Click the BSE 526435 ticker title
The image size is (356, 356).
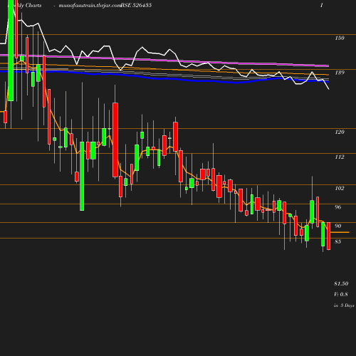click(x=136, y=5)
